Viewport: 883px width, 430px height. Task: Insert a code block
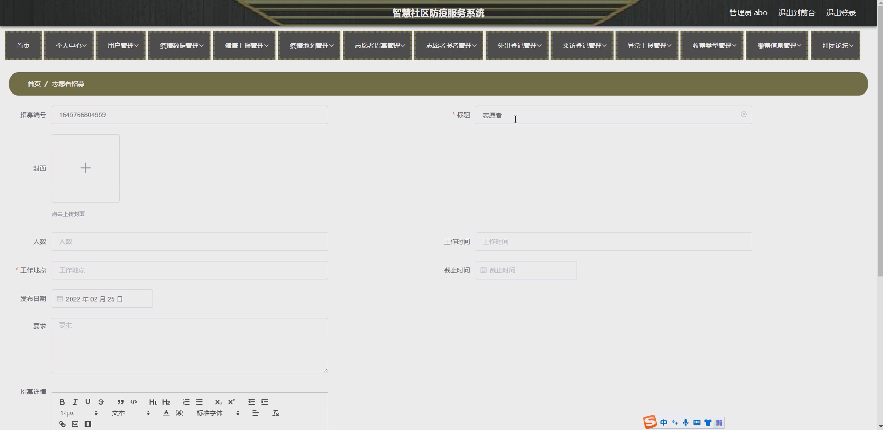pos(134,402)
